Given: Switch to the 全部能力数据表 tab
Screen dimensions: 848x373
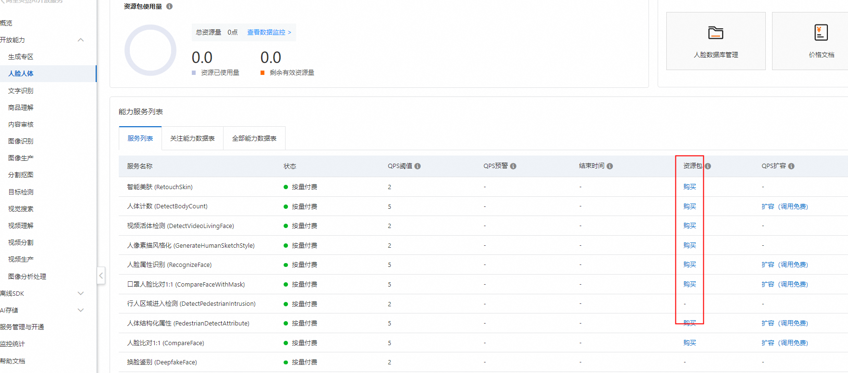Looking at the screenshot, I should pyautogui.click(x=254, y=138).
